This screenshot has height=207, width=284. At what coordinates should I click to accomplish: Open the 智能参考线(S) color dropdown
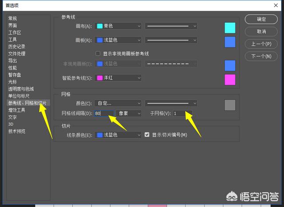(118, 78)
